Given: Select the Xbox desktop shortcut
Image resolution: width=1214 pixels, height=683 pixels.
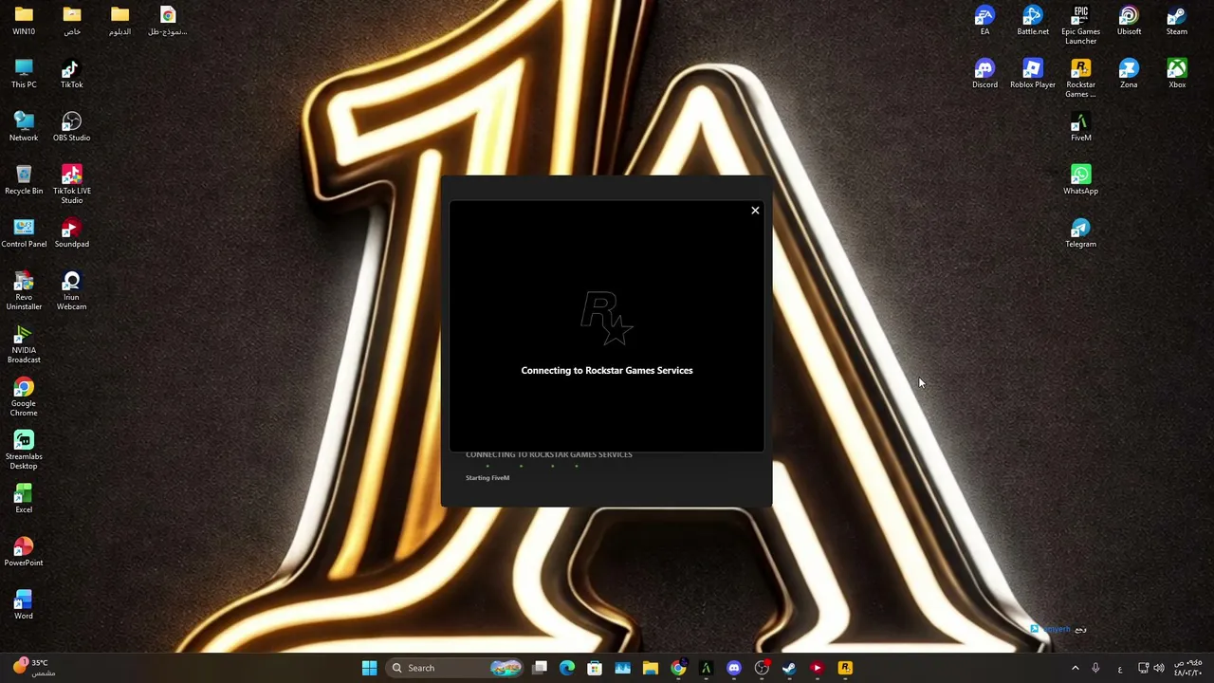Looking at the screenshot, I should 1177,74.
